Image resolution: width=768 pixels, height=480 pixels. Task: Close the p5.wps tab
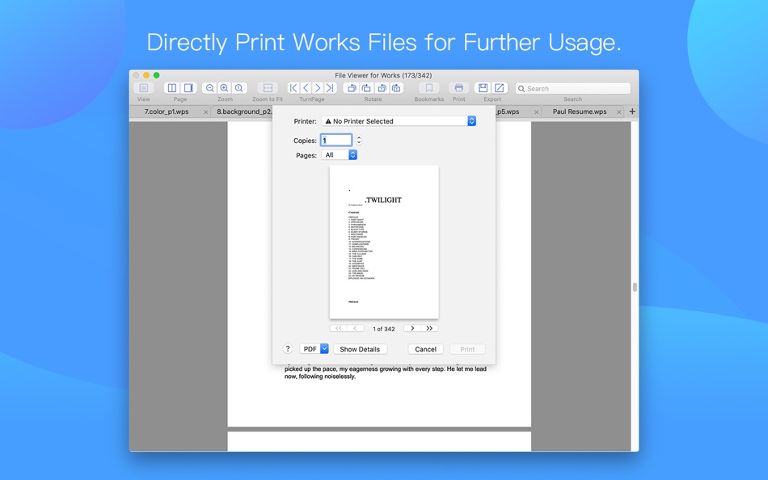[536, 112]
